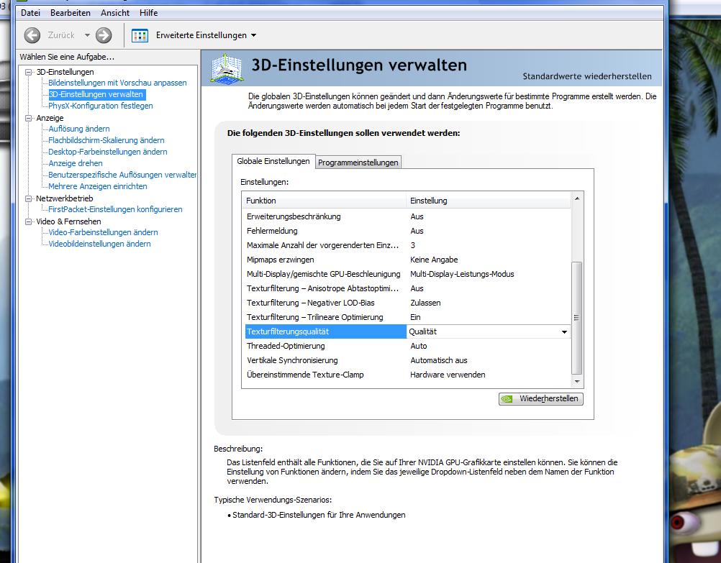Screen dimensions: 721x563
Task: Select Texturfilterung – Anisotrope Abtastoptimi... row
Action: click(408, 288)
